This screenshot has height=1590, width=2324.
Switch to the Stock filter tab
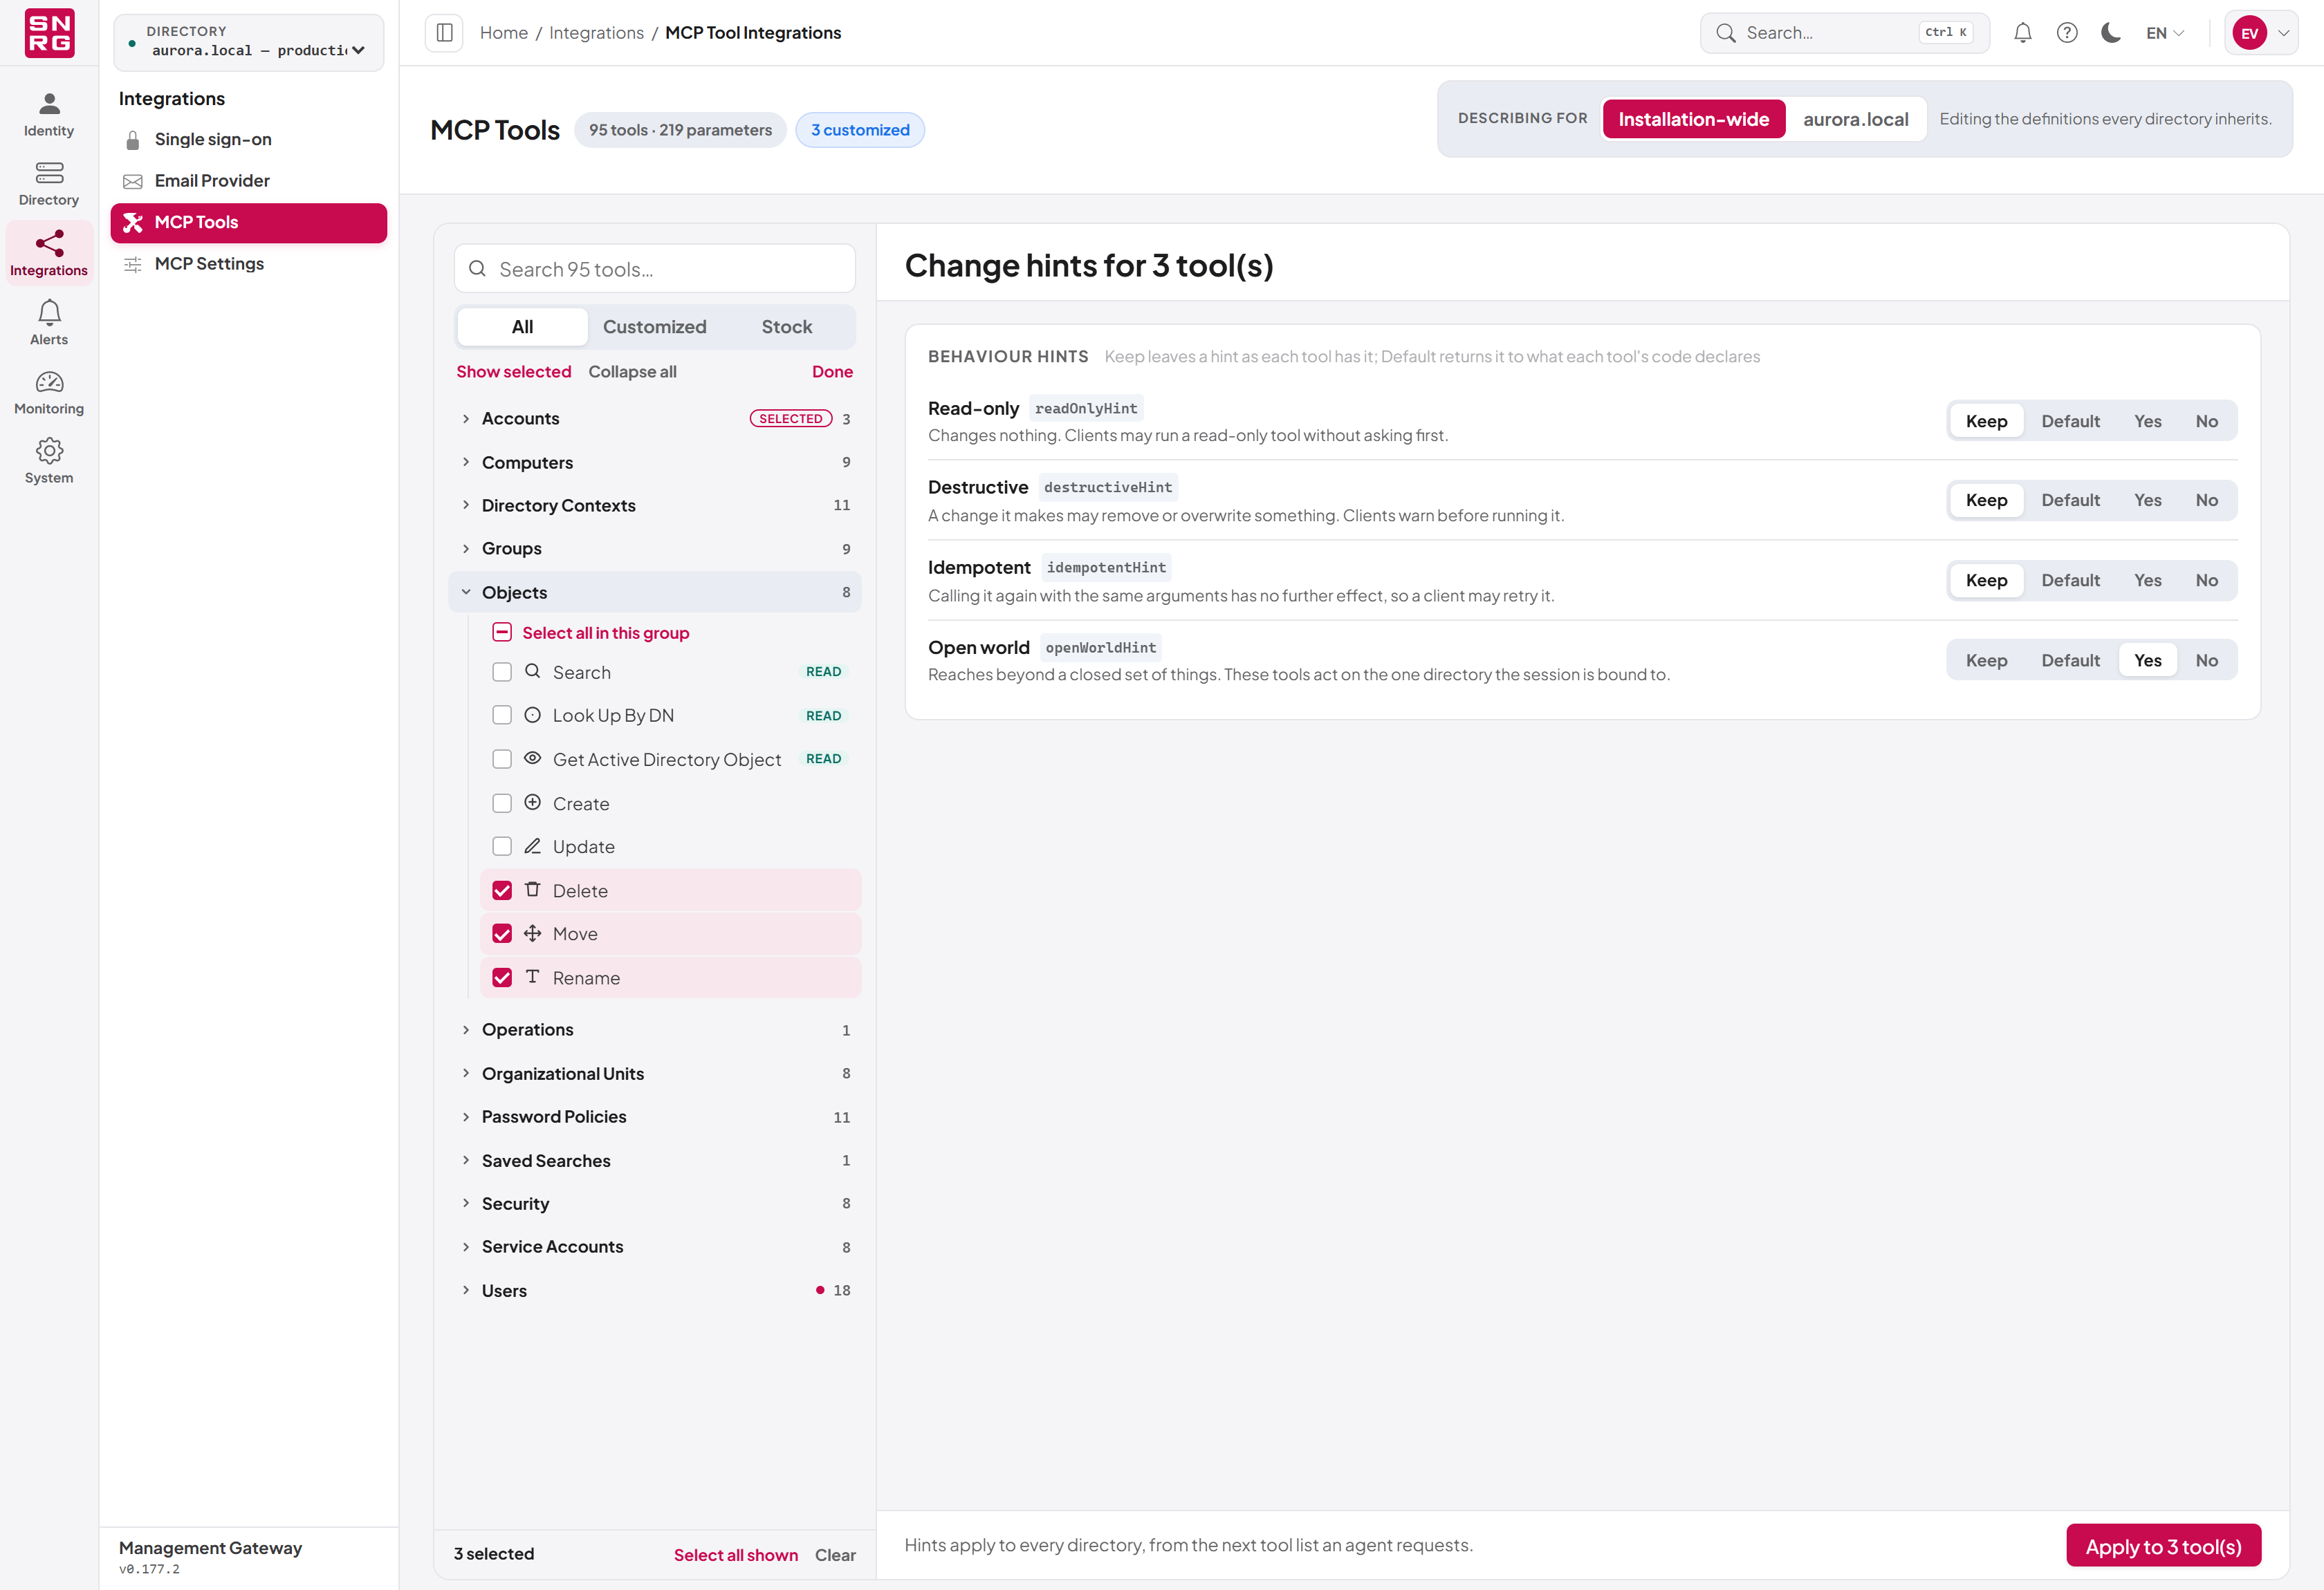(787, 327)
